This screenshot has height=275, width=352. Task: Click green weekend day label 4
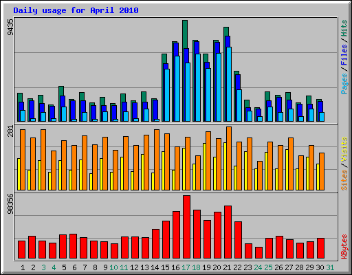[54, 267]
